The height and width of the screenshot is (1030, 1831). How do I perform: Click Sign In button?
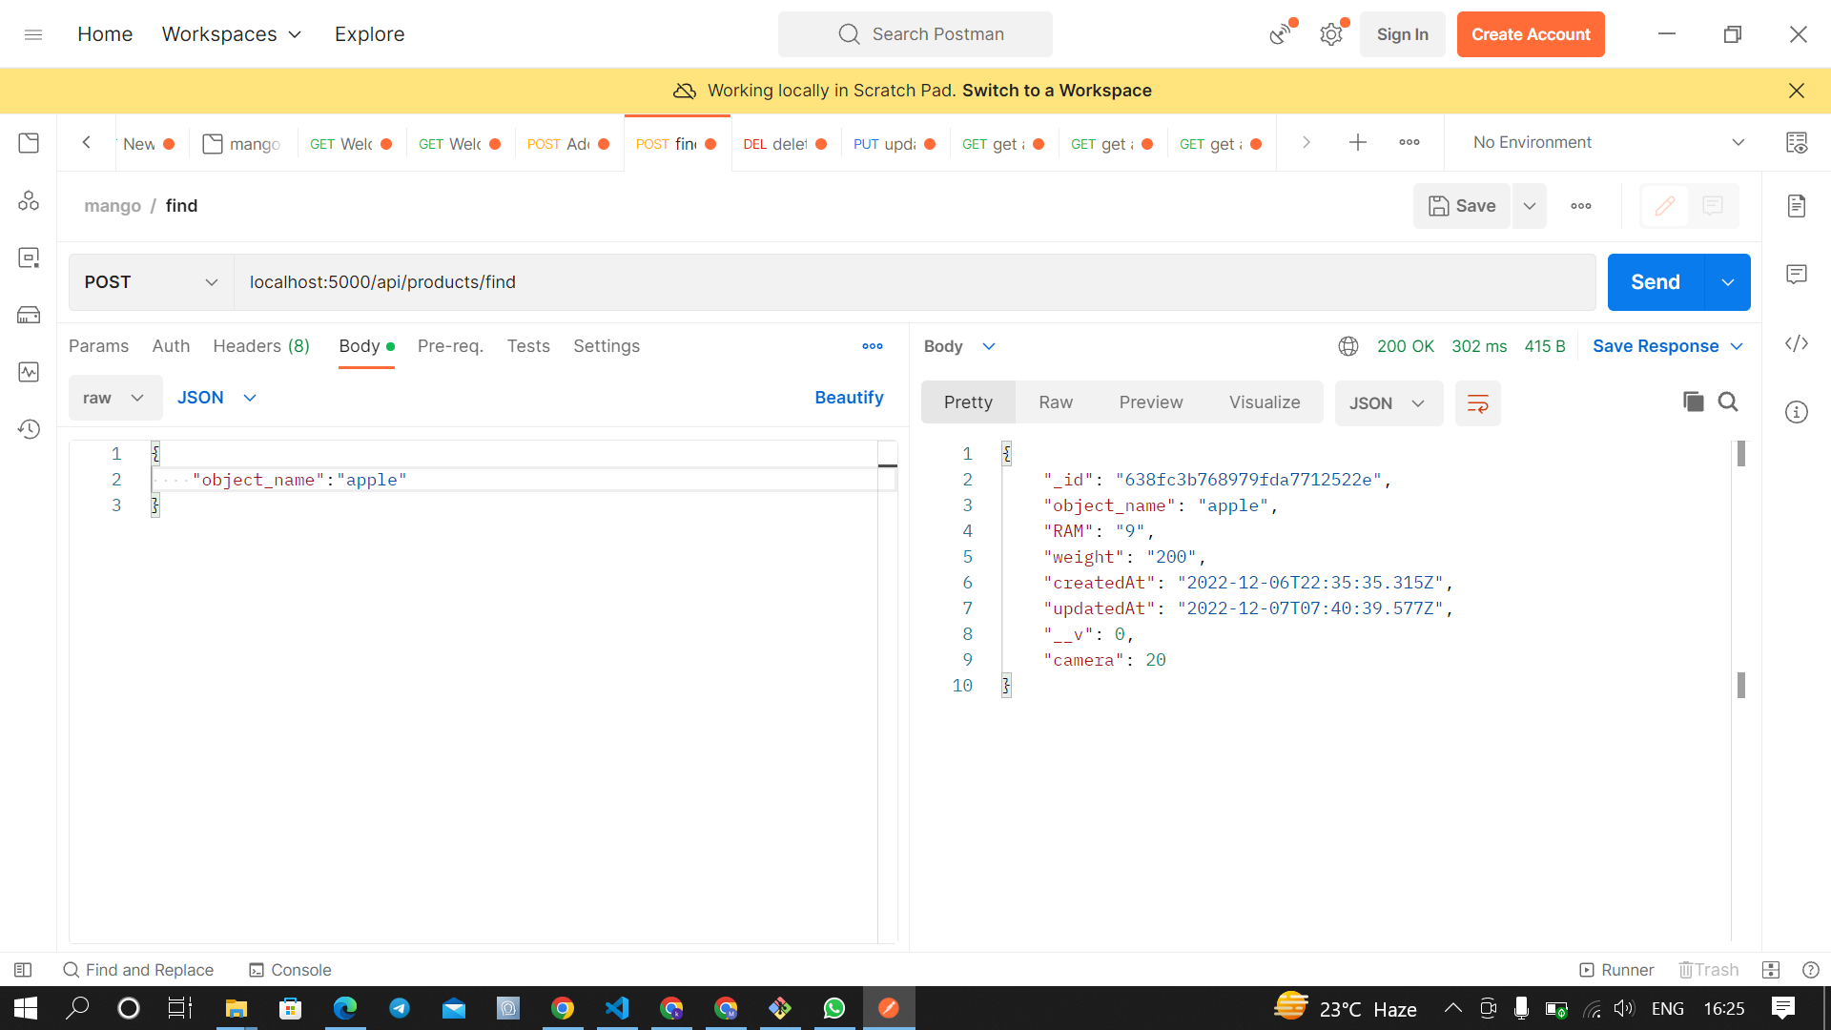coord(1402,34)
